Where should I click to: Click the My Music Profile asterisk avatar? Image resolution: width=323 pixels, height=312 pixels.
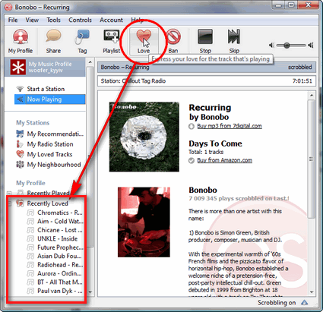18,67
